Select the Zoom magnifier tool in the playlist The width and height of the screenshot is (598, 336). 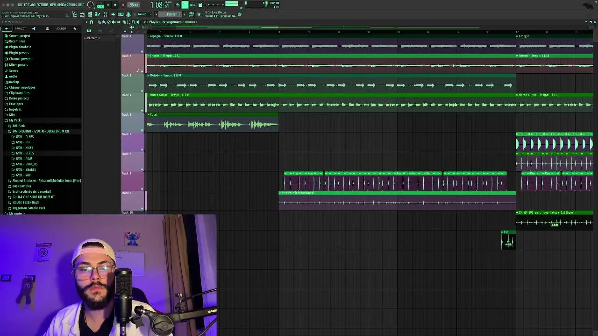[134, 22]
